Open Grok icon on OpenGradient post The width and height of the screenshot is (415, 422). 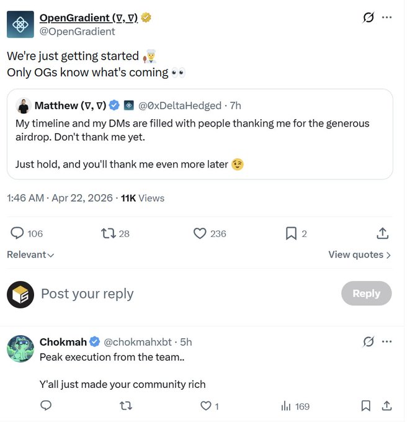pos(368,17)
